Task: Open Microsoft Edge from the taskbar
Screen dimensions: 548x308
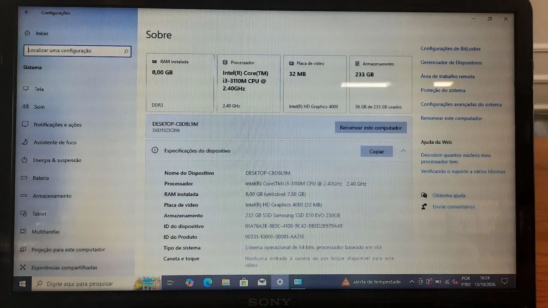Action: [x=208, y=282]
